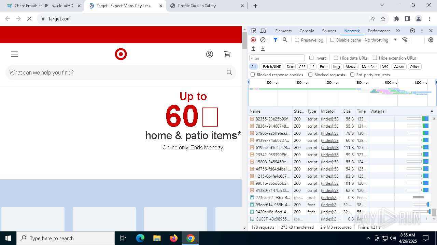The width and height of the screenshot is (437, 245).
Task: Check 3rd-party requests option
Action: [x=352, y=75]
